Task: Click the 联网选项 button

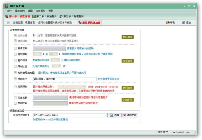Action: (128, 88)
